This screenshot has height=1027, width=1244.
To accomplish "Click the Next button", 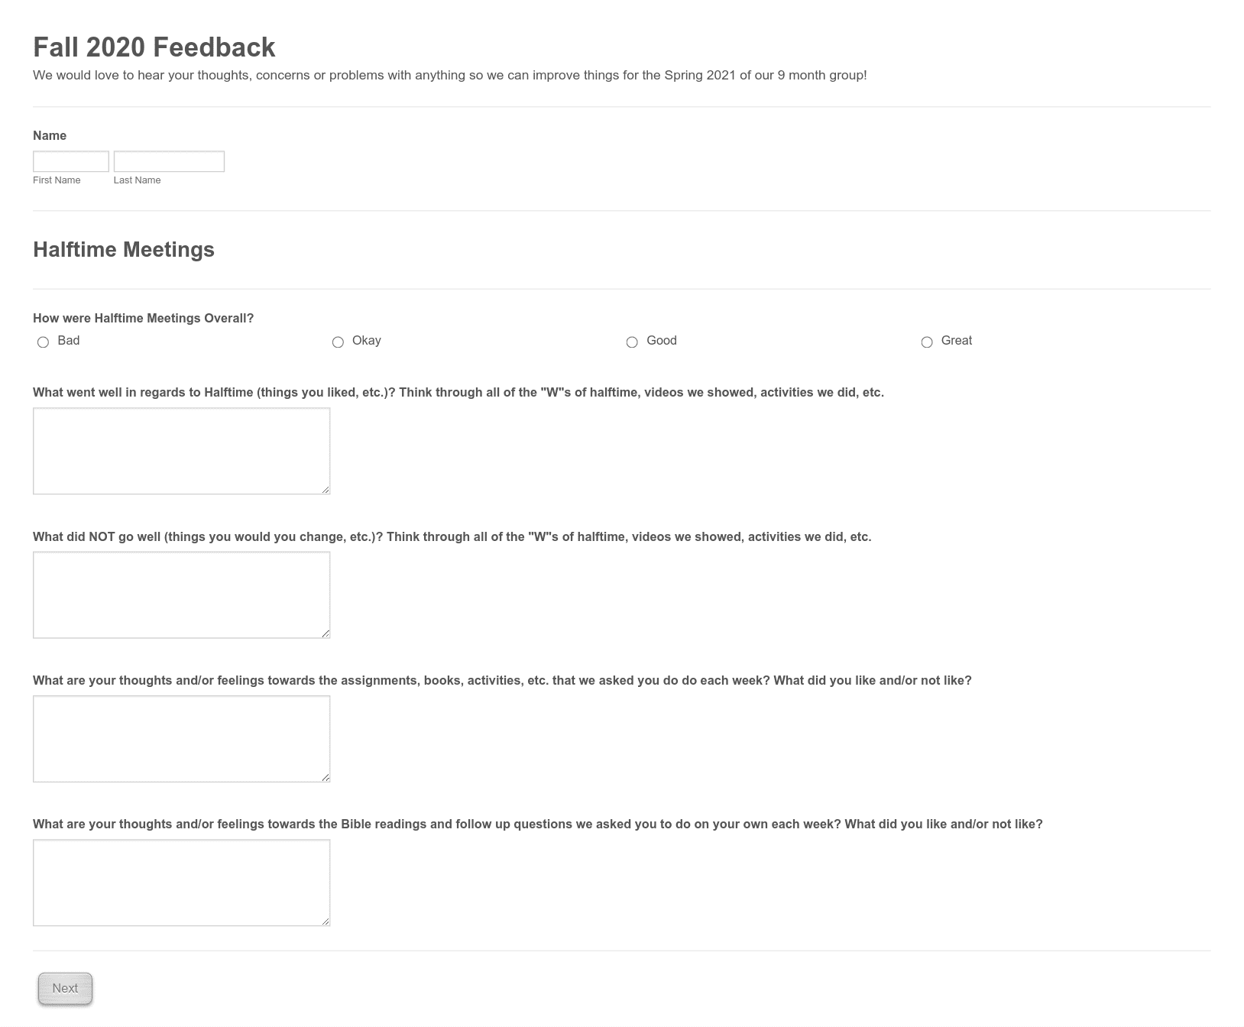I will (65, 988).
